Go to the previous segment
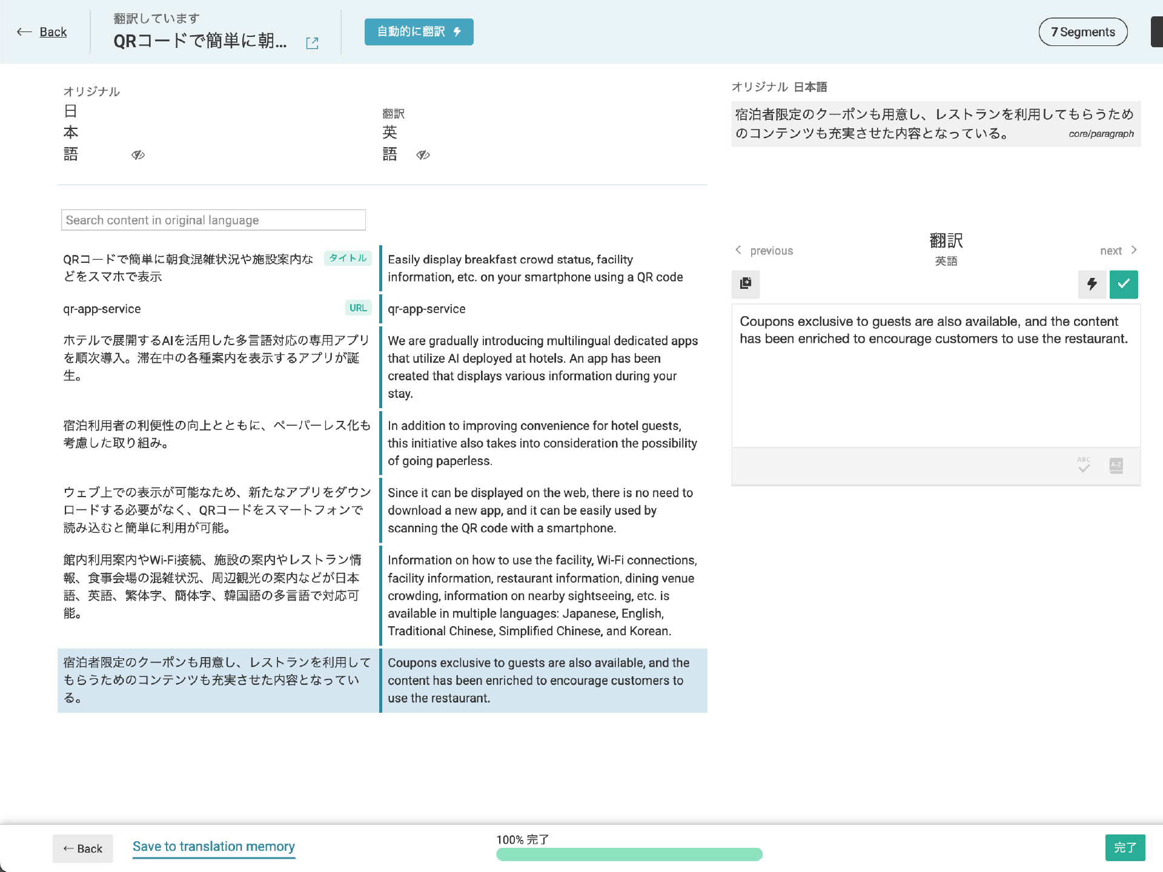The image size is (1163, 872). click(764, 251)
